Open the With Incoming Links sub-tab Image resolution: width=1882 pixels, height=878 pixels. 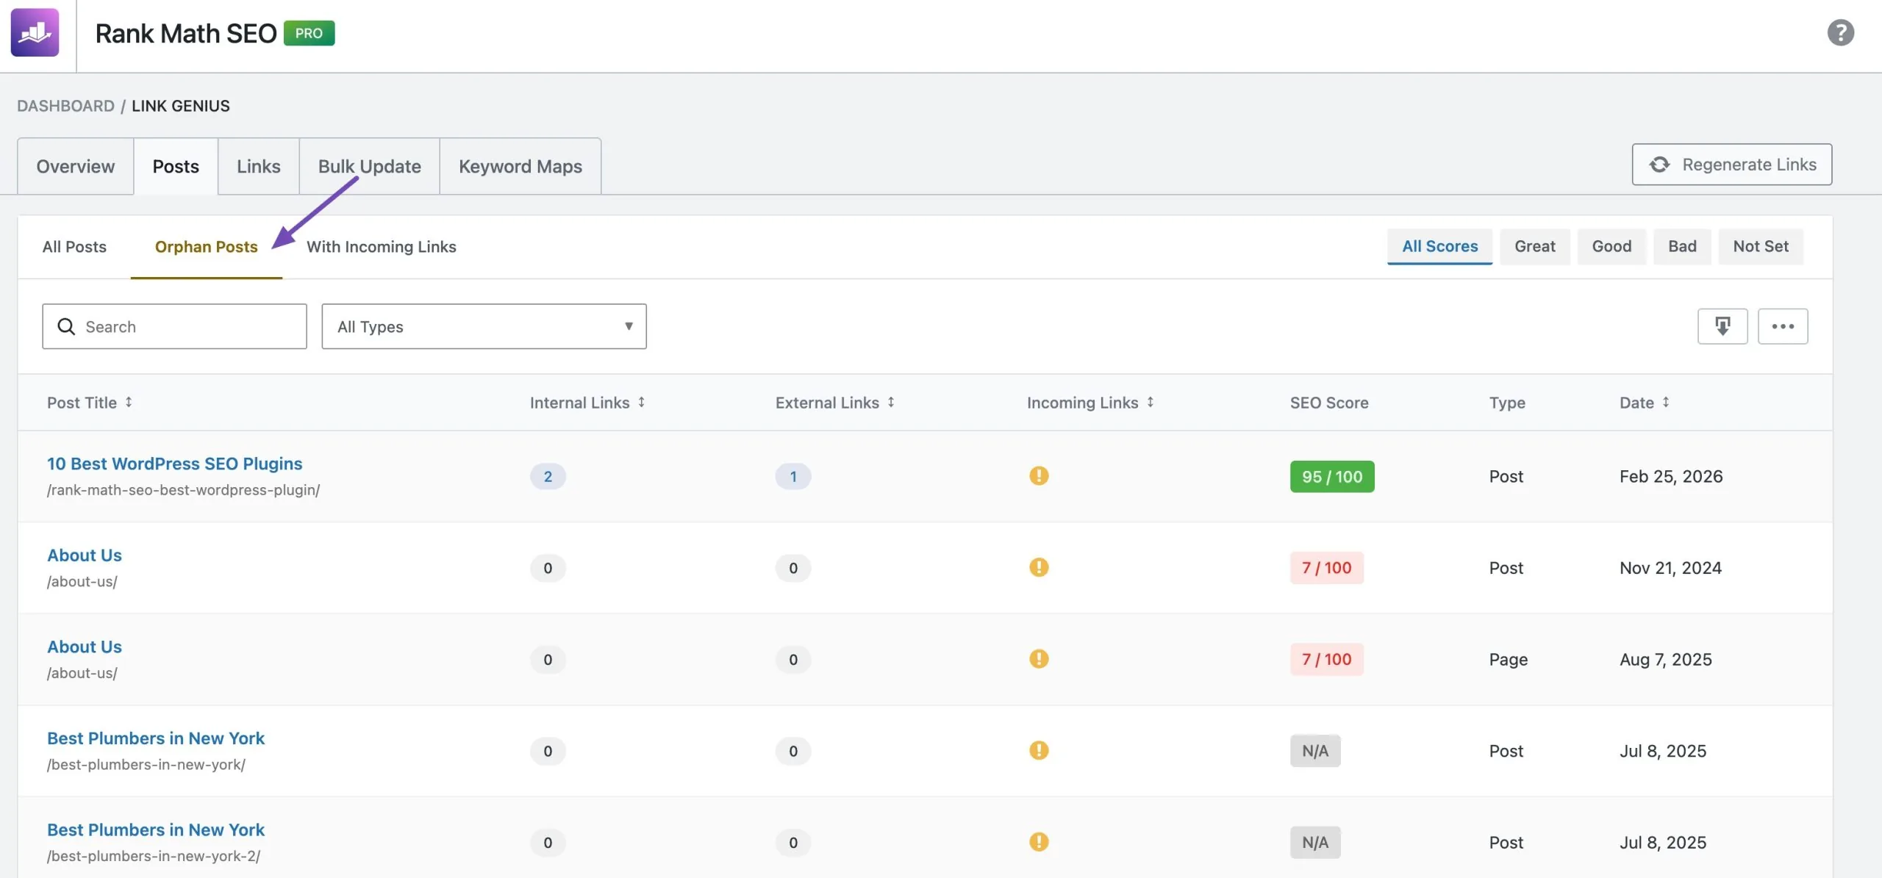click(x=381, y=247)
